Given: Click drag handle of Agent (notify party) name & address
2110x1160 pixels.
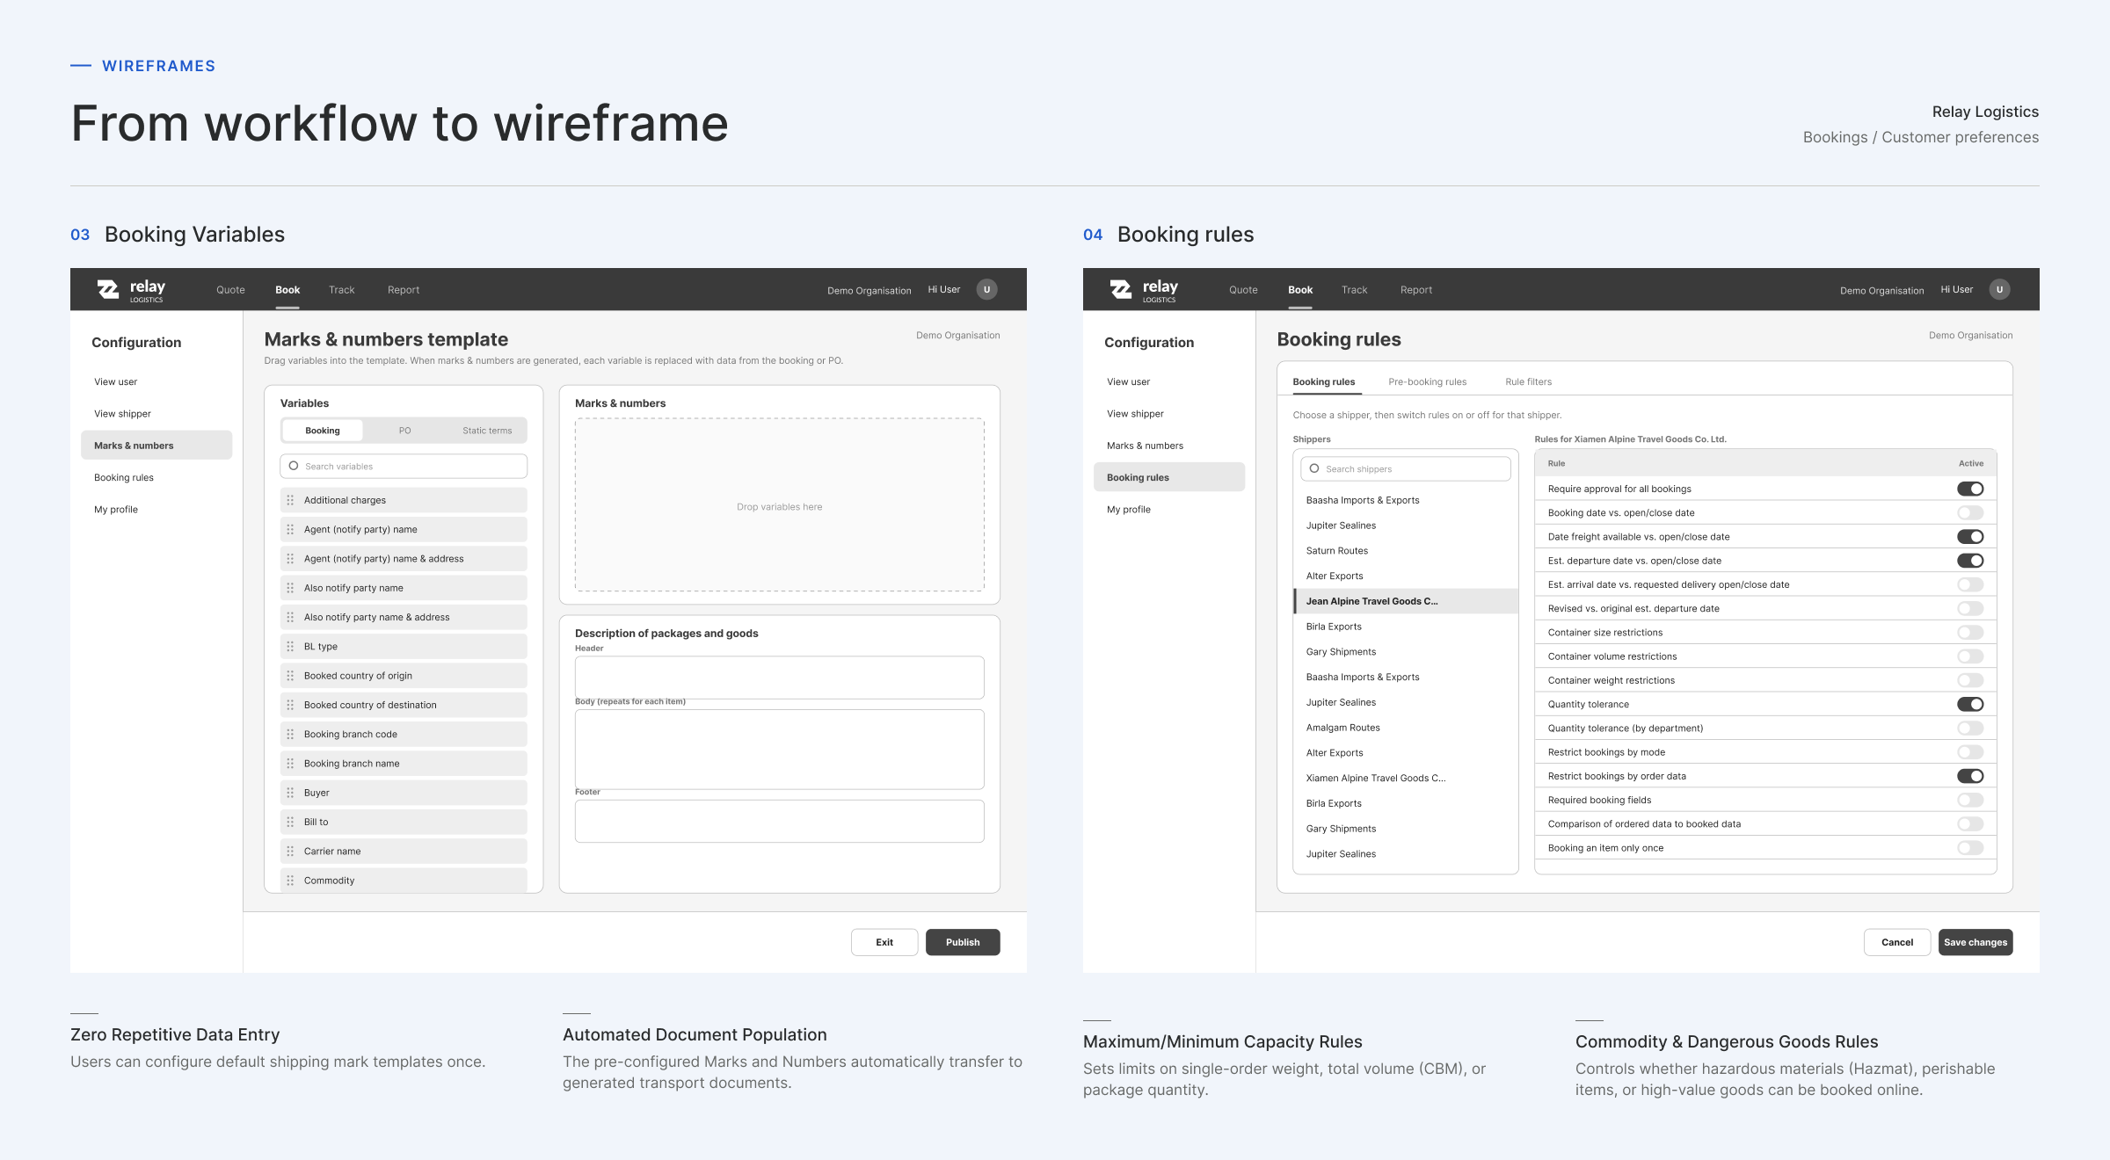Looking at the screenshot, I should [290, 558].
